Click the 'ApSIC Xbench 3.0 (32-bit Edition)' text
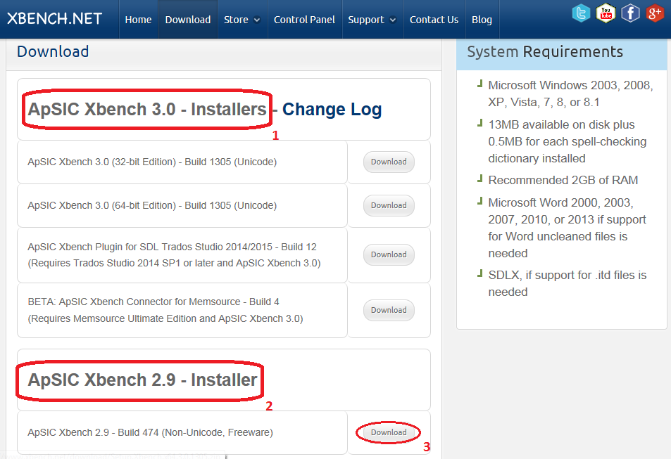 coord(152,162)
